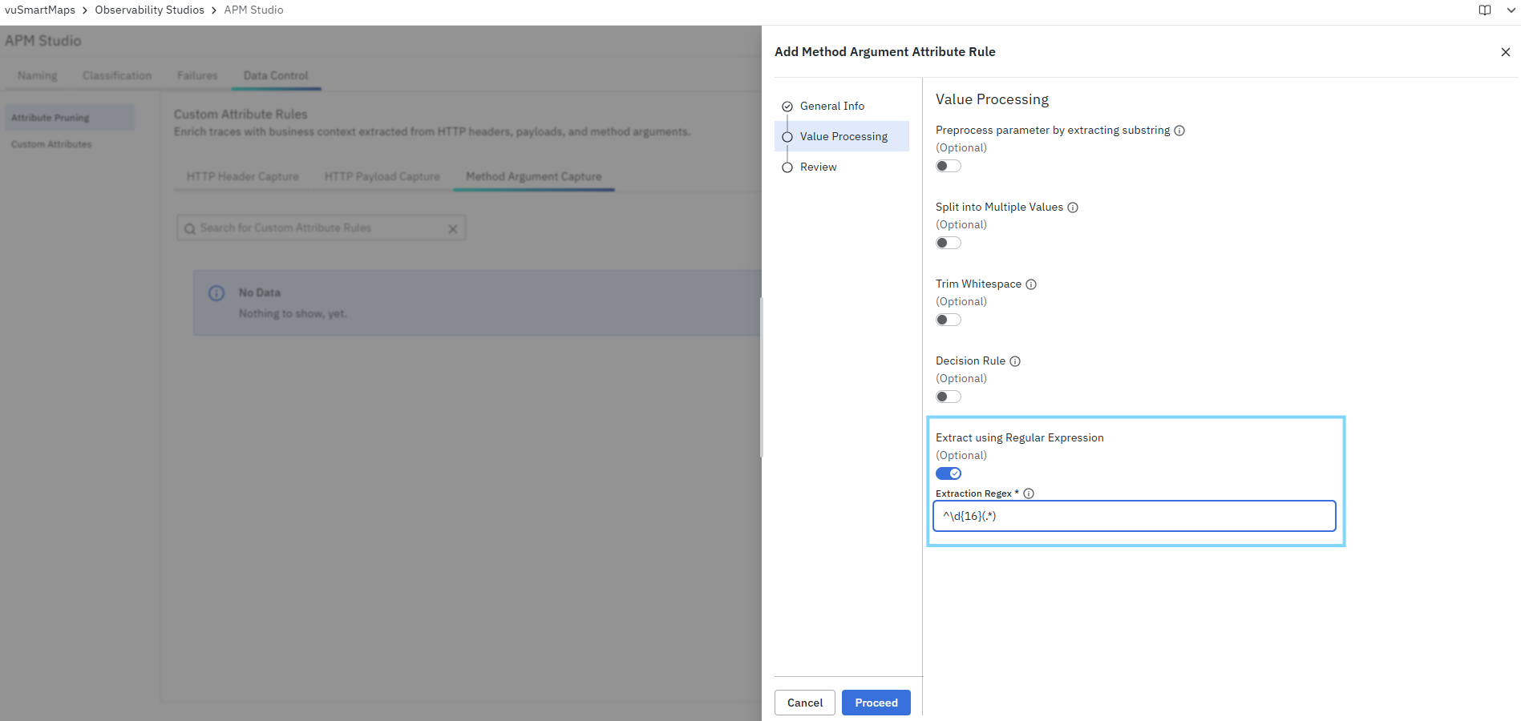This screenshot has width=1521, height=721.
Task: Open Attribute Pruning in sidebar
Action: pos(70,118)
